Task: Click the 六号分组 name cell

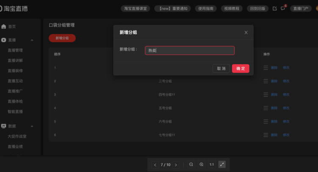Action: 165,121
